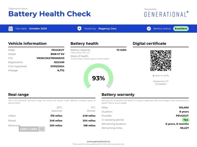Click the green Yes warranty period badge
This screenshot has height=147, width=197.
tap(186, 120)
